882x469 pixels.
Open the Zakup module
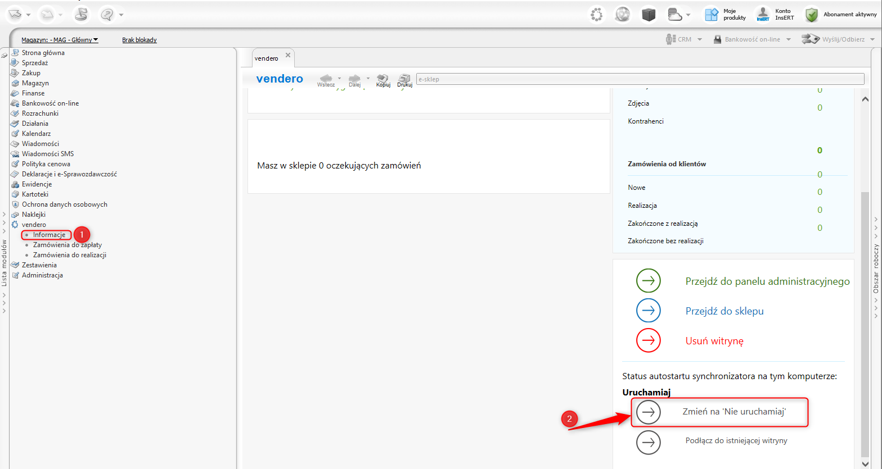(31, 73)
